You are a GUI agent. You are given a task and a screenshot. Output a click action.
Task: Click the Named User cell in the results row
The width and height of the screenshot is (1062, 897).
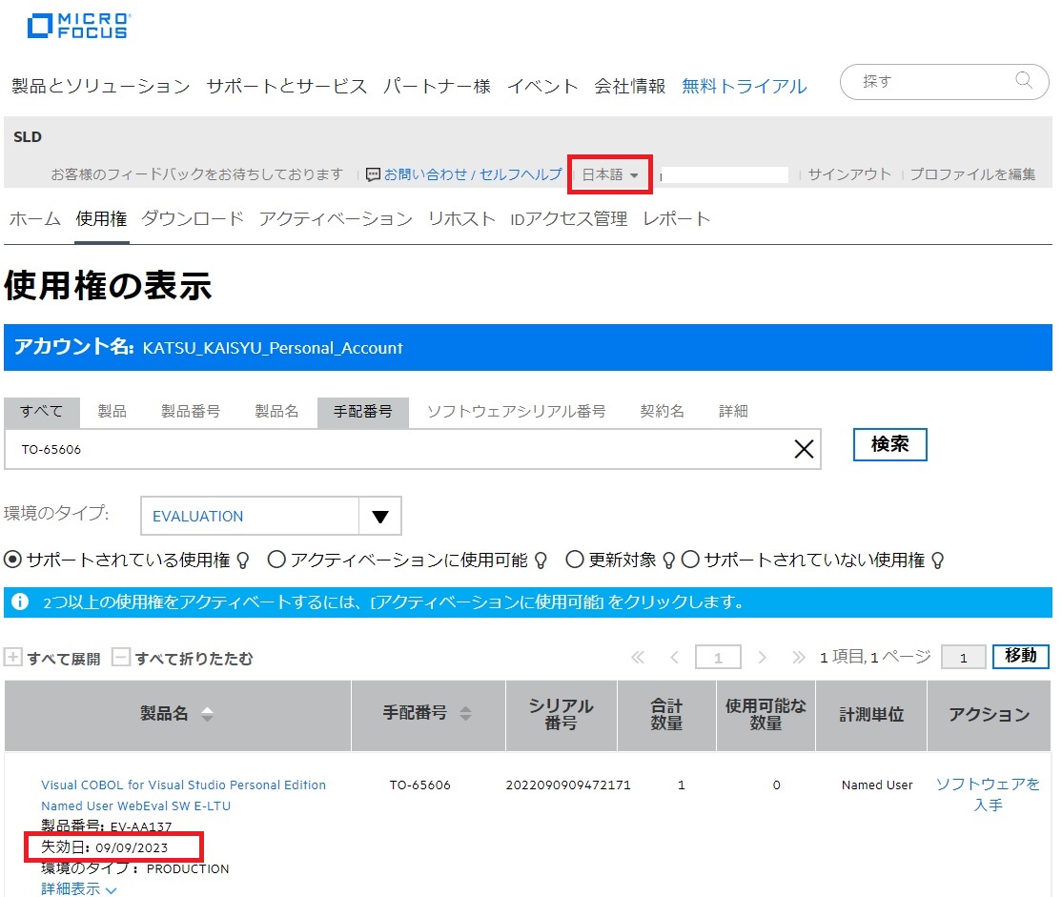point(877,785)
